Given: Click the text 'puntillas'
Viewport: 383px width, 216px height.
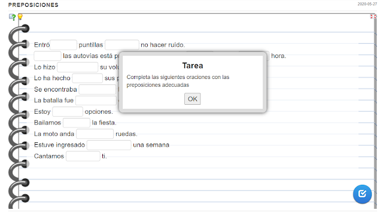Looking at the screenshot, I should [x=91, y=45].
